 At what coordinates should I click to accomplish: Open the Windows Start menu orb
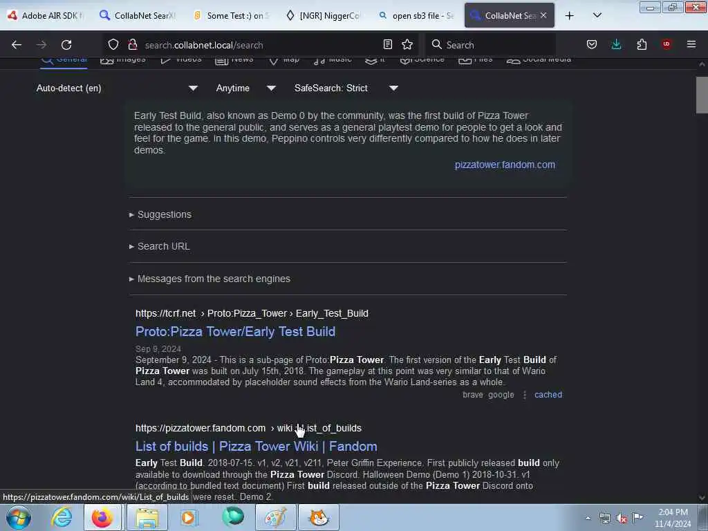click(x=19, y=517)
